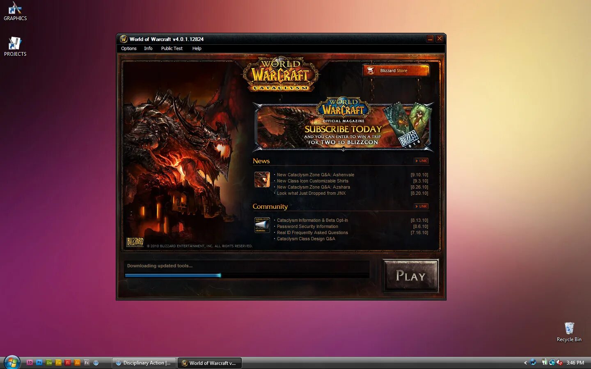Screen dimensions: 591x369
Task: Open Cataclysm Class Design Q&A
Action: (x=306, y=239)
